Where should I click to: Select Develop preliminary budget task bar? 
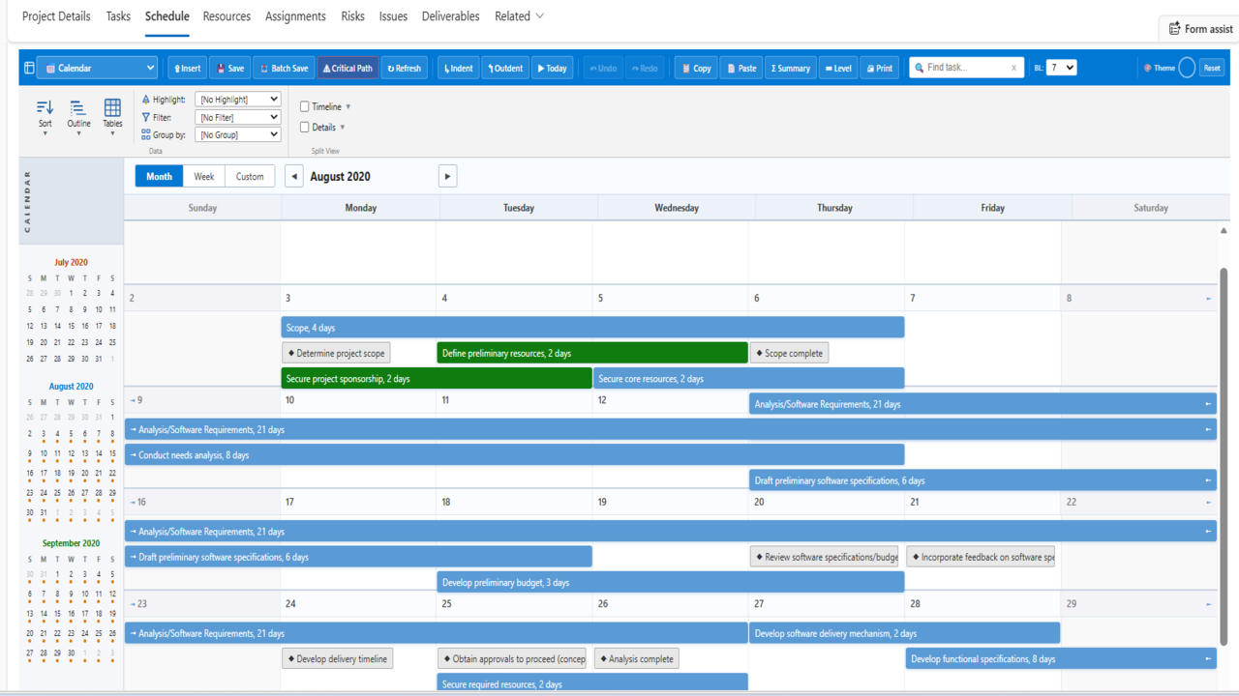[671, 583]
